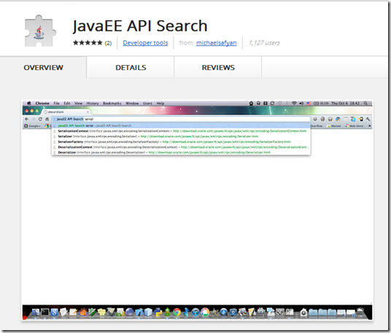This screenshot has width=391, height=333.
Task: Open the Trash in the dock
Action: tap(360, 312)
